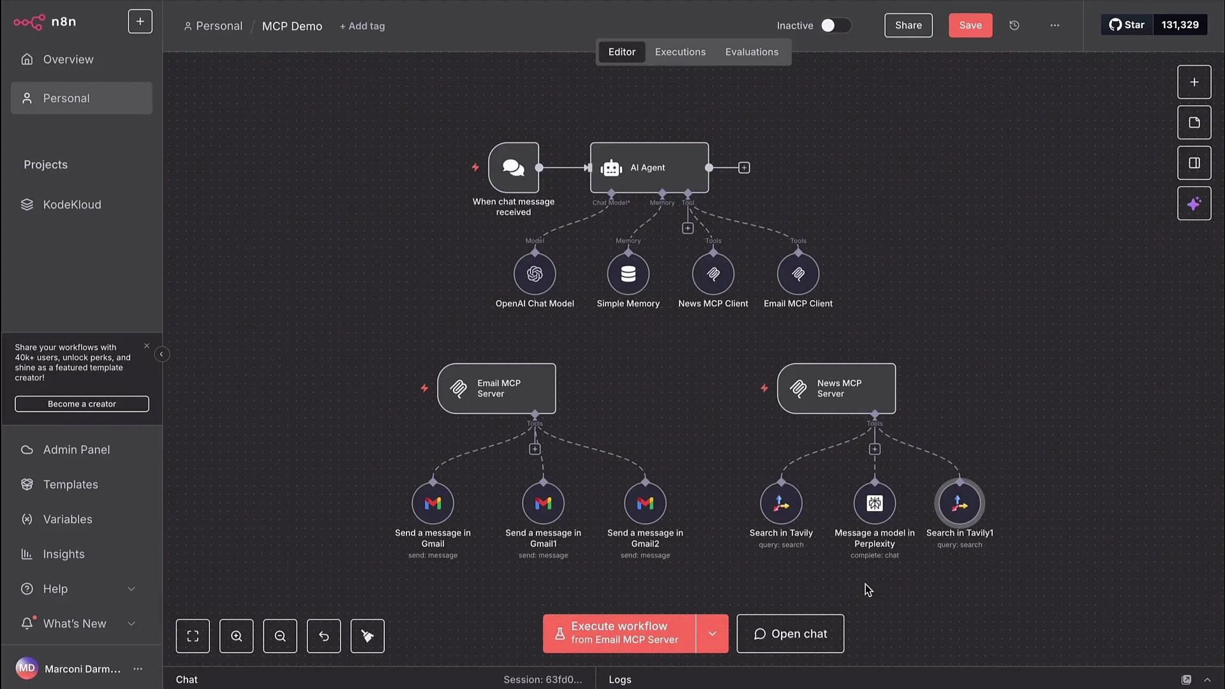Viewport: 1225px width, 689px height.
Task: Open the AI assistant sparkle button
Action: click(1194, 204)
